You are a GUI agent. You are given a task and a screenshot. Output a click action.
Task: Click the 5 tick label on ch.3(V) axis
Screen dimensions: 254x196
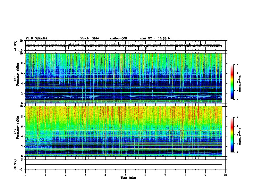click(x=22, y=159)
